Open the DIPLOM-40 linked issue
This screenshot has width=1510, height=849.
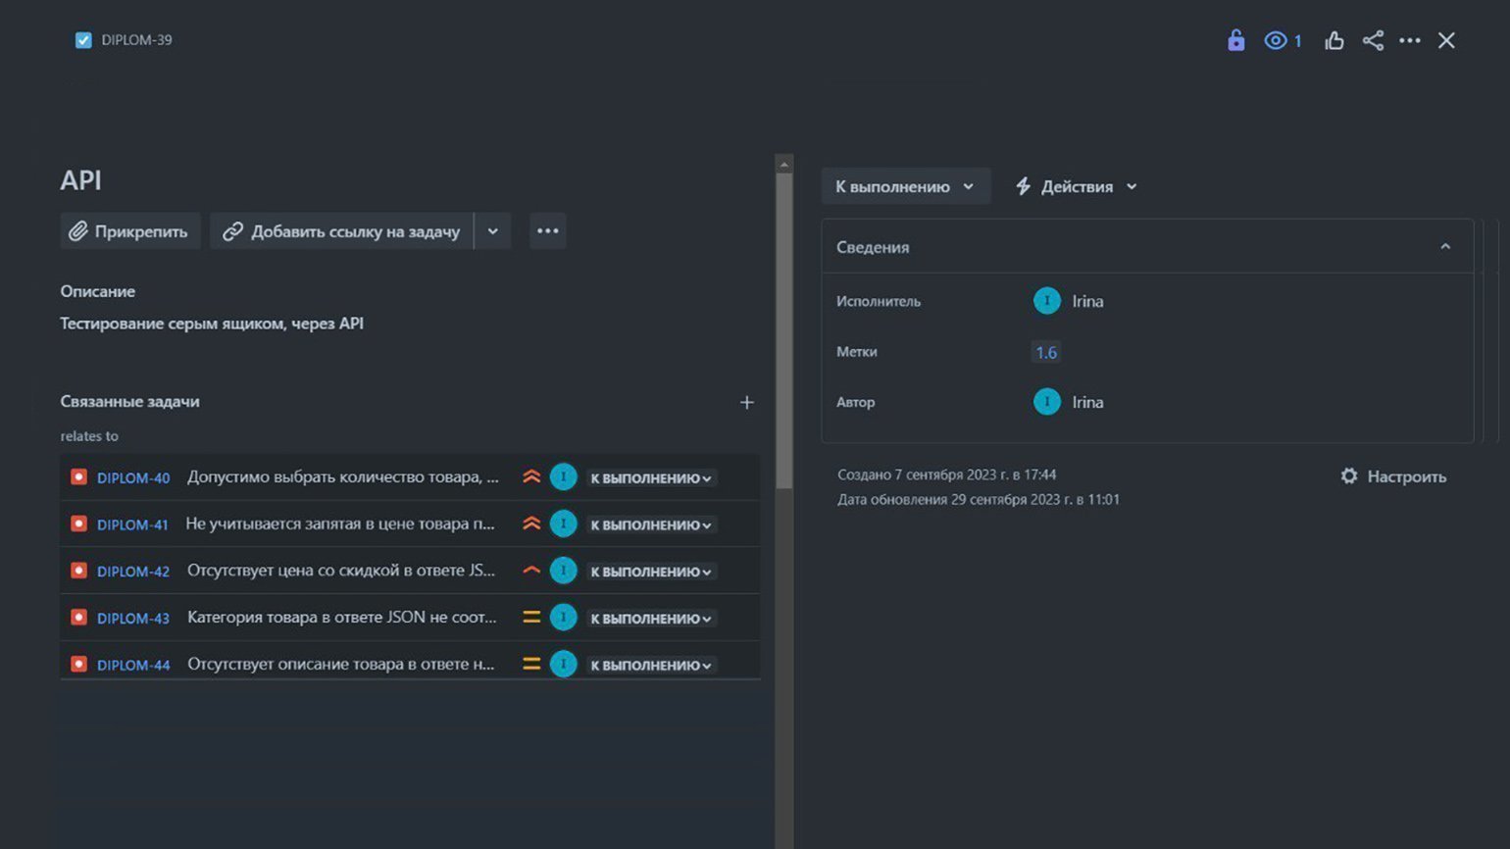pyautogui.click(x=133, y=478)
